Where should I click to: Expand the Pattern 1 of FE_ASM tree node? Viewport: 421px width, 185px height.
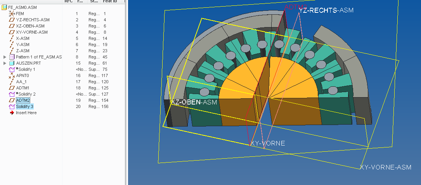point(5,57)
